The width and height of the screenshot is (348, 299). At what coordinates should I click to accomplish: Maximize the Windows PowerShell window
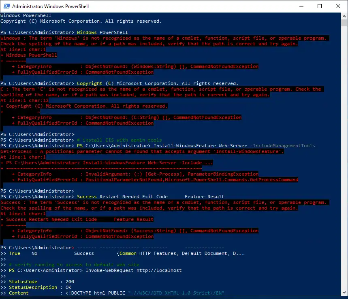(x=320, y=6)
